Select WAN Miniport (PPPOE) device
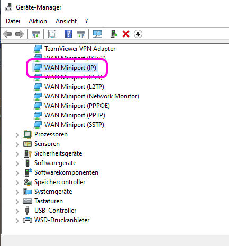229x246 pixels. click(72, 106)
